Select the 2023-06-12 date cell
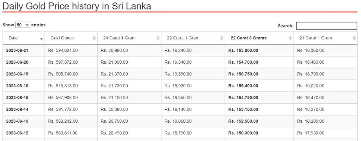This screenshot has width=361, height=141. coord(17,133)
